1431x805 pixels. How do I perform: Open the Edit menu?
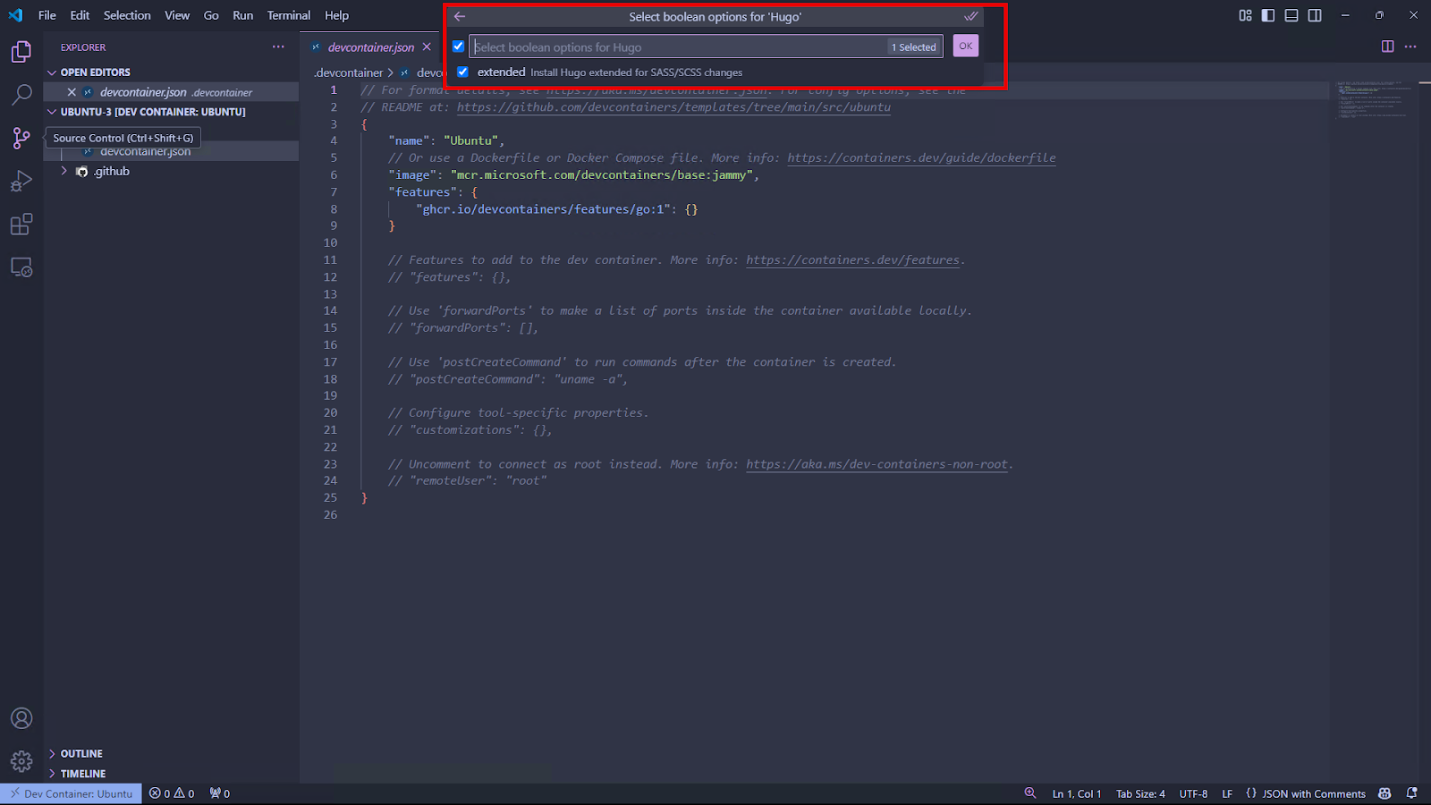tap(80, 15)
